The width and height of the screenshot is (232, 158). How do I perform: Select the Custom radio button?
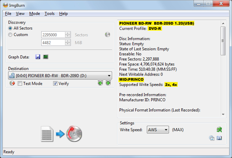pyautogui.click(x=10, y=35)
